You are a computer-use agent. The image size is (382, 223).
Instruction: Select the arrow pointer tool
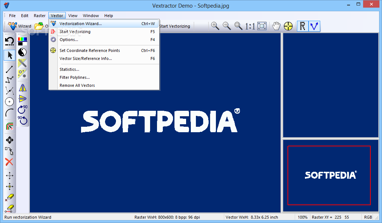9,55
